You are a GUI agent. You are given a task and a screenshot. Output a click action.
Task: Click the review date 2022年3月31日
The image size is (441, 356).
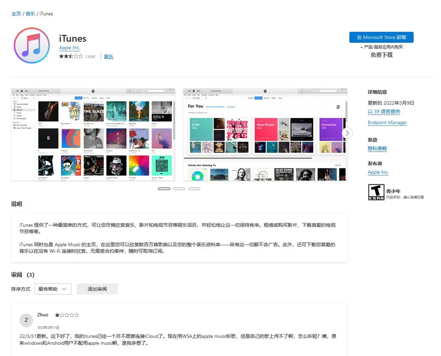(48, 328)
